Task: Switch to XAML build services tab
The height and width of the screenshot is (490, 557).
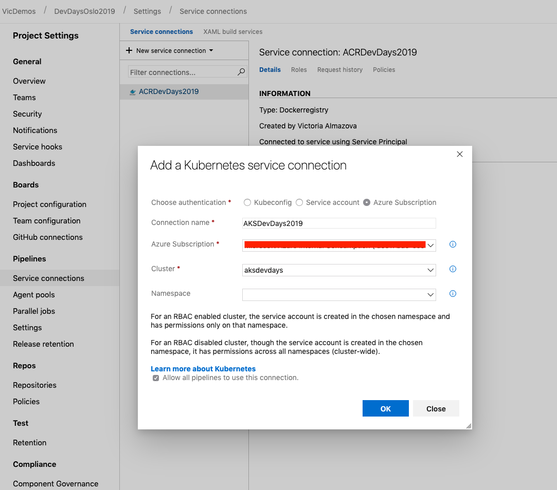Action: point(232,32)
